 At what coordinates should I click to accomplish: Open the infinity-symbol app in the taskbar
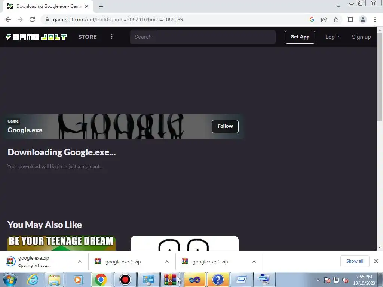click(x=194, y=280)
